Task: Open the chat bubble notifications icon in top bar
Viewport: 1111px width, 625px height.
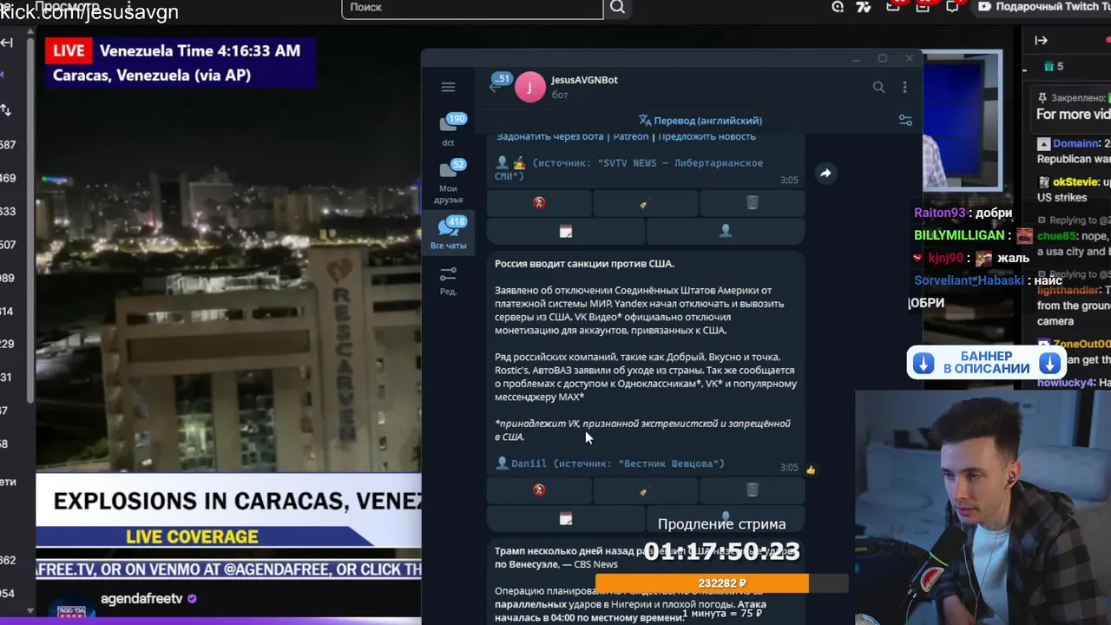Action: tap(952, 7)
